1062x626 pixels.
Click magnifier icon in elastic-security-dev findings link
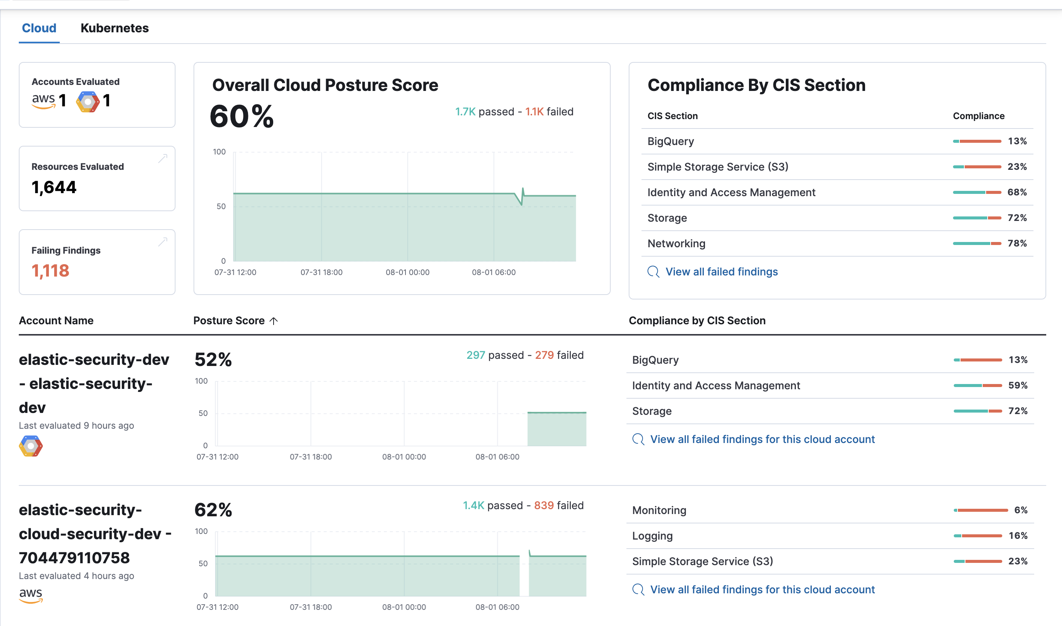coord(638,439)
